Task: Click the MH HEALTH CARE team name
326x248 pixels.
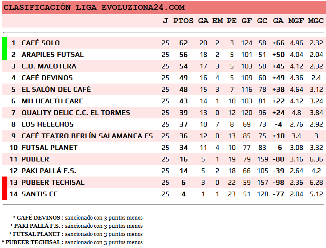Action: [52, 101]
